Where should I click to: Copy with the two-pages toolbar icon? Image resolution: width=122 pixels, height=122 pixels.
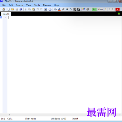(30, 9)
